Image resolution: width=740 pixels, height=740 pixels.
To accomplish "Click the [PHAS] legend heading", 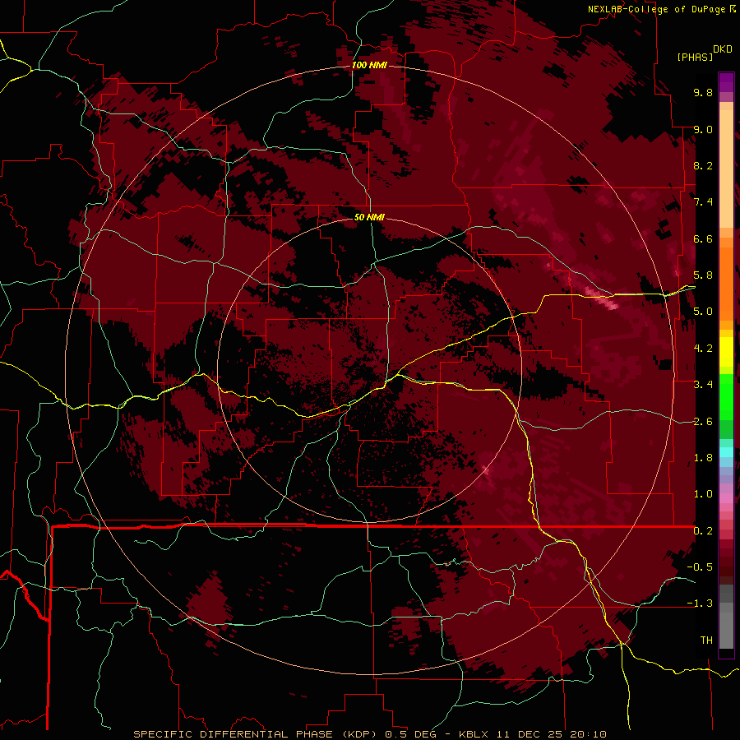I will (x=695, y=57).
